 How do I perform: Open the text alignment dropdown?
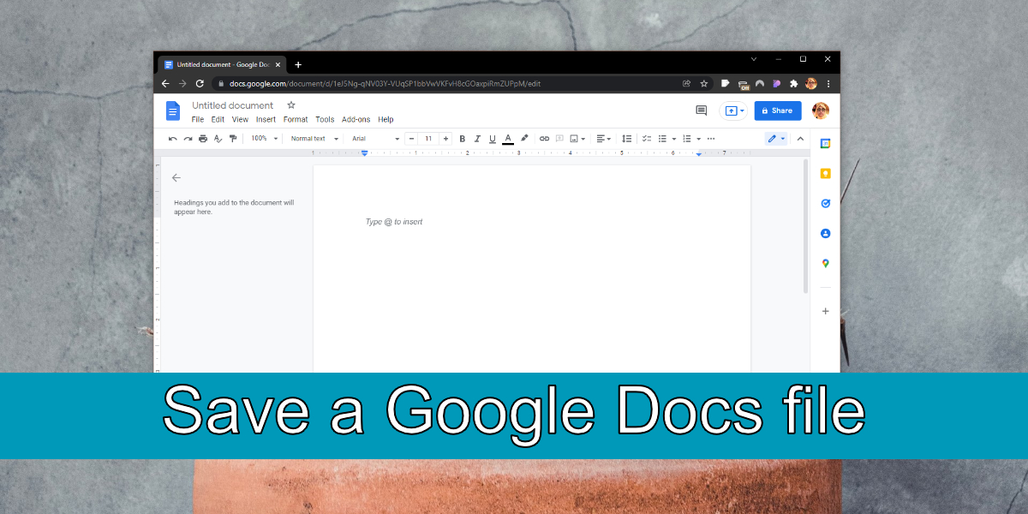pos(603,139)
